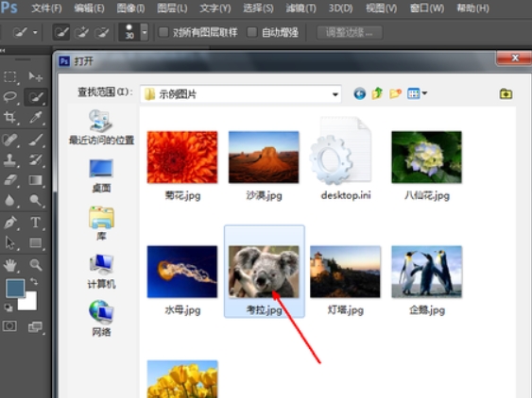This screenshot has width=532, height=398.
Task: Go to 桌面 in places bar
Action: [101, 175]
